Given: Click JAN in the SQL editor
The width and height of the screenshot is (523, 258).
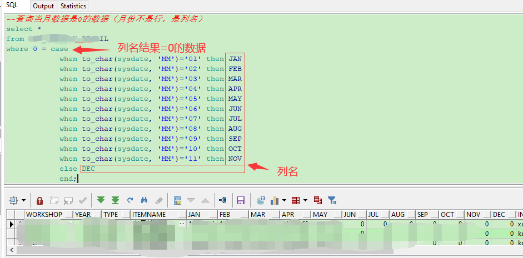Looking at the screenshot, I should [235, 59].
